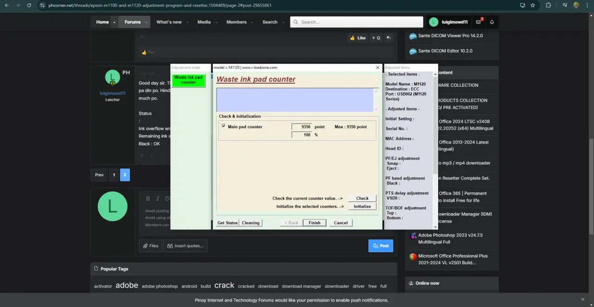594x307 pixels.
Task: Click Microsoft Office Professional Plus thread icon
Action: click(413, 256)
